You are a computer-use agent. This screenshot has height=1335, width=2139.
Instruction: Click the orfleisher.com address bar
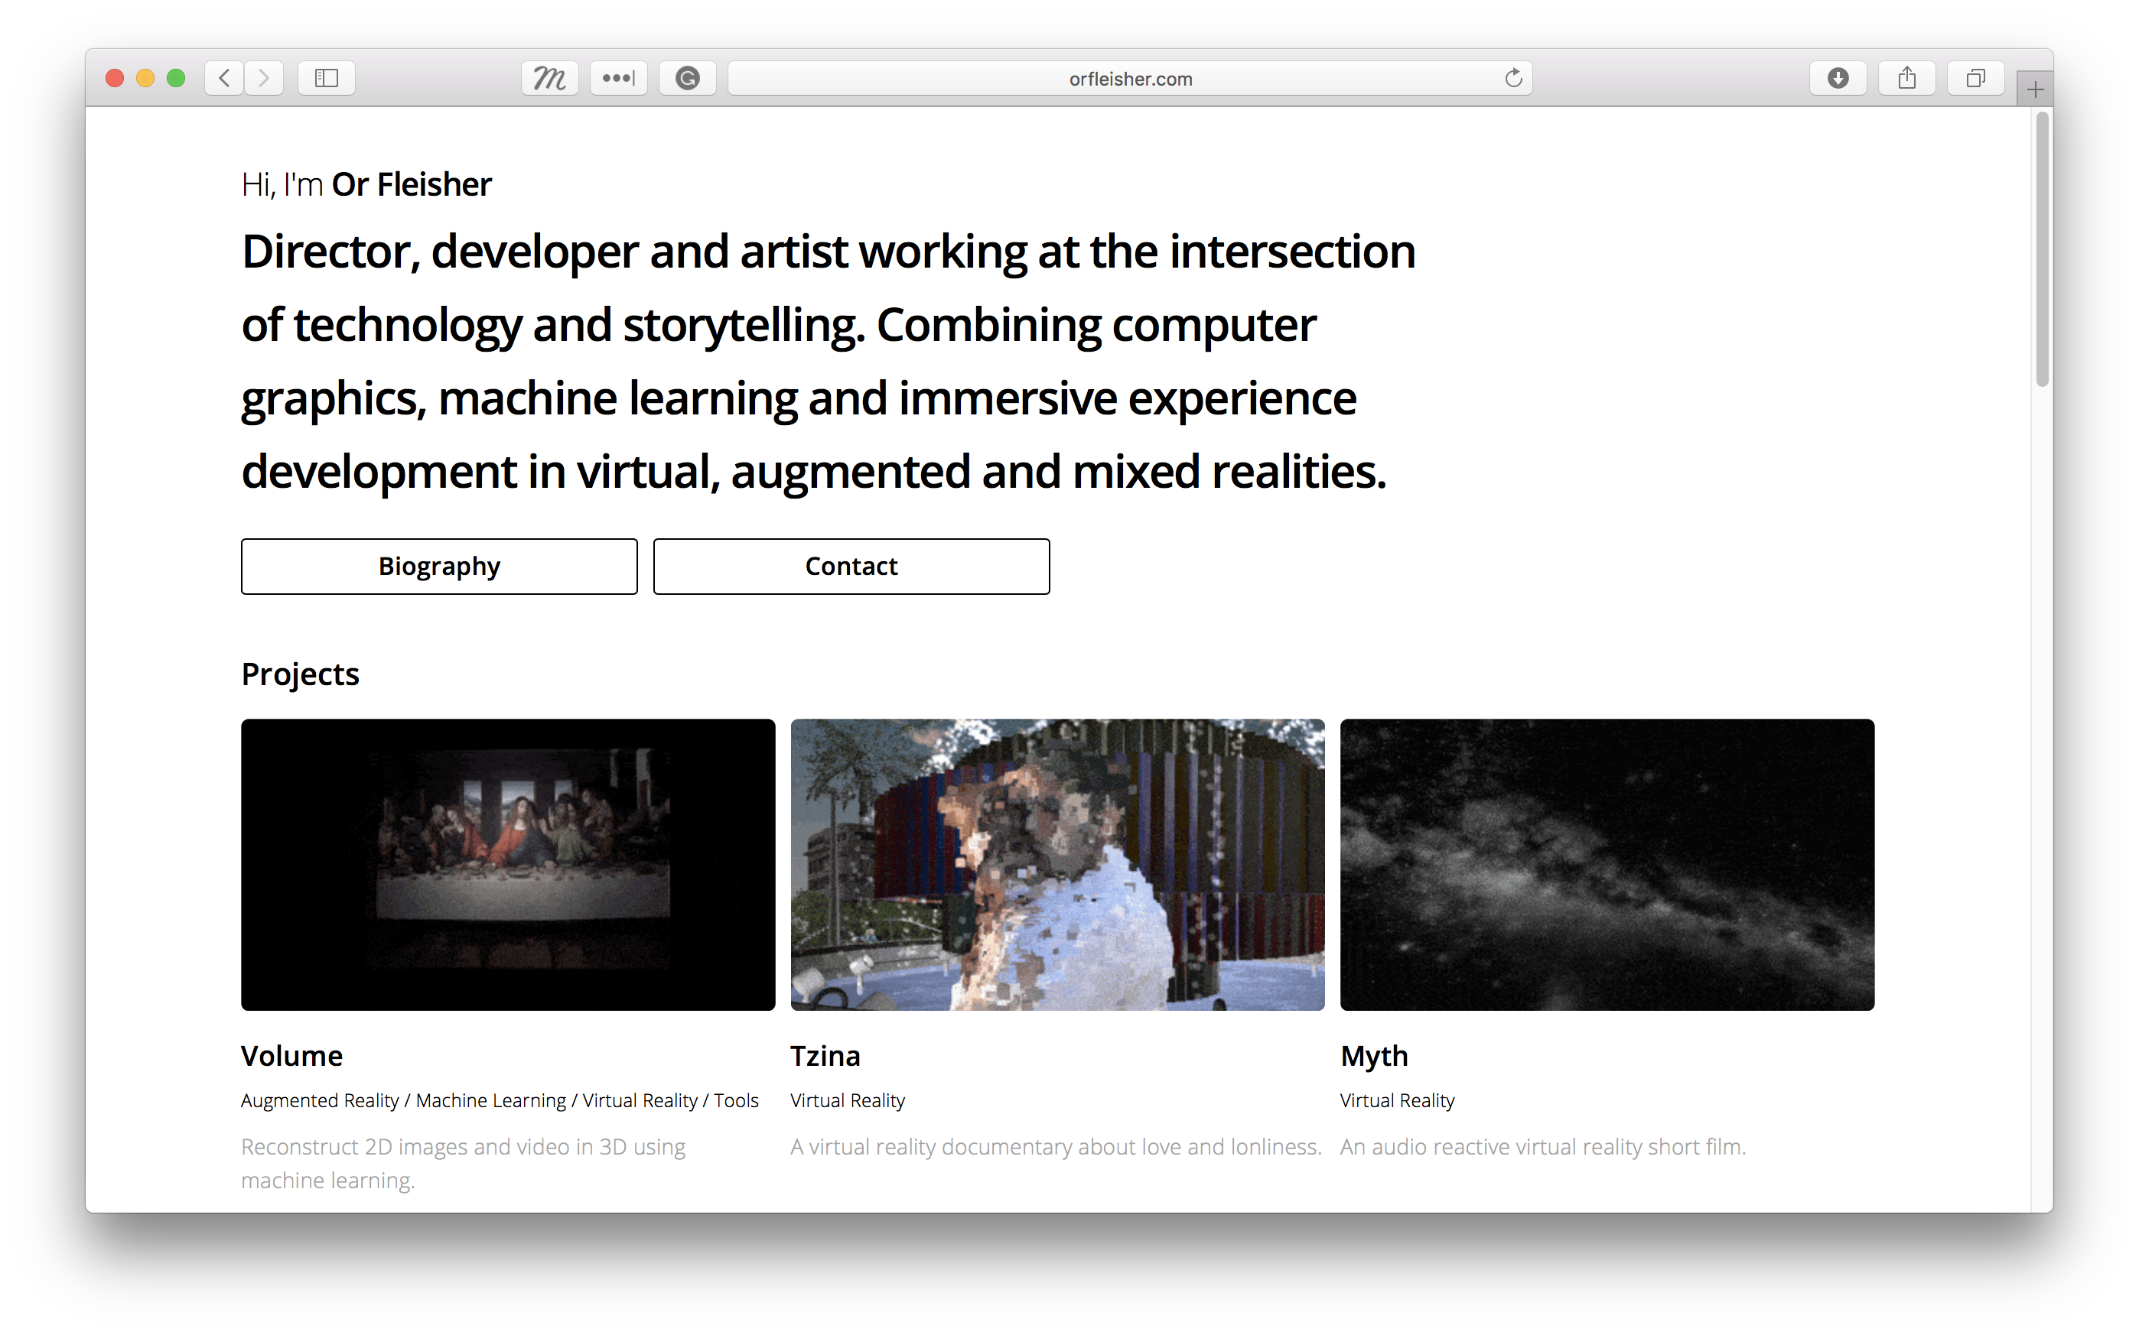pyautogui.click(x=1130, y=79)
